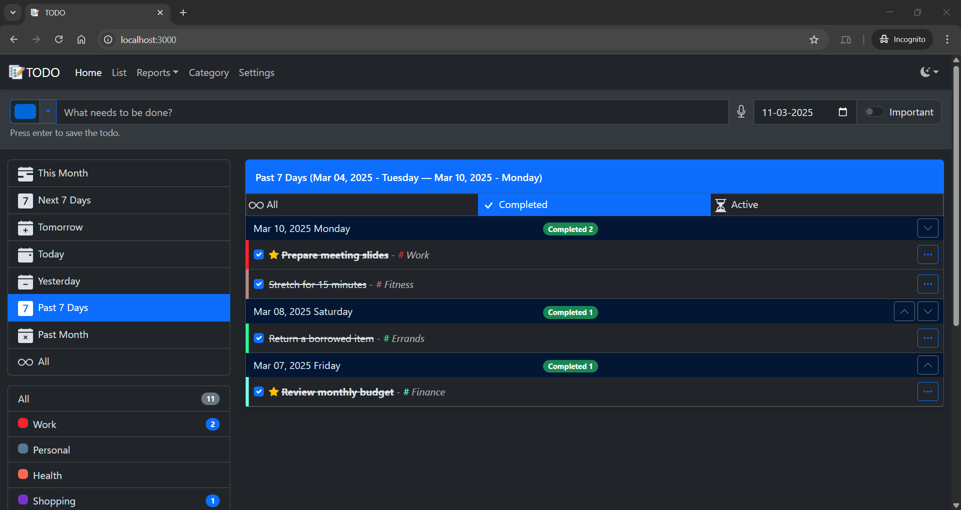Click the TODO app logo icon
The height and width of the screenshot is (510, 961).
tap(16, 72)
